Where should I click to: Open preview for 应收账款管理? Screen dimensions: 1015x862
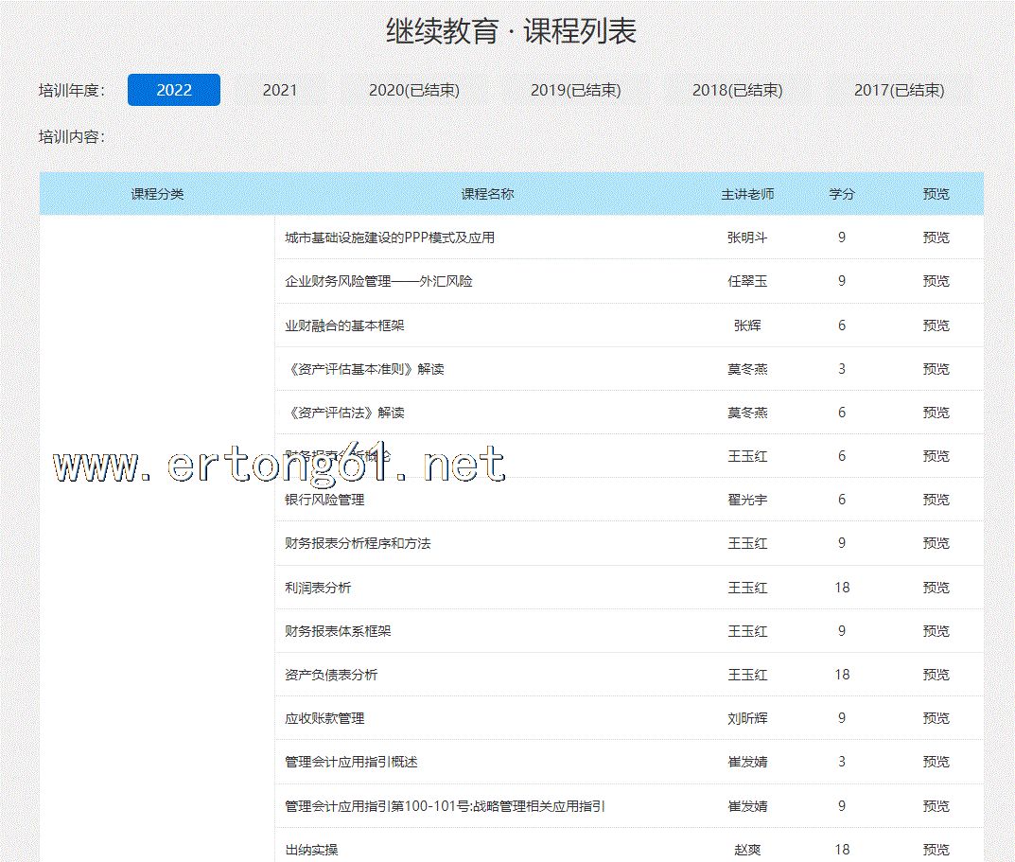(x=936, y=718)
